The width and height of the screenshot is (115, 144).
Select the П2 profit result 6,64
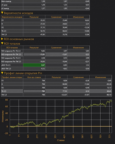tap(56, 88)
